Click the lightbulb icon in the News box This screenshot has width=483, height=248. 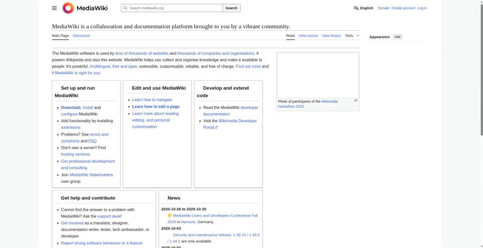click(170, 215)
